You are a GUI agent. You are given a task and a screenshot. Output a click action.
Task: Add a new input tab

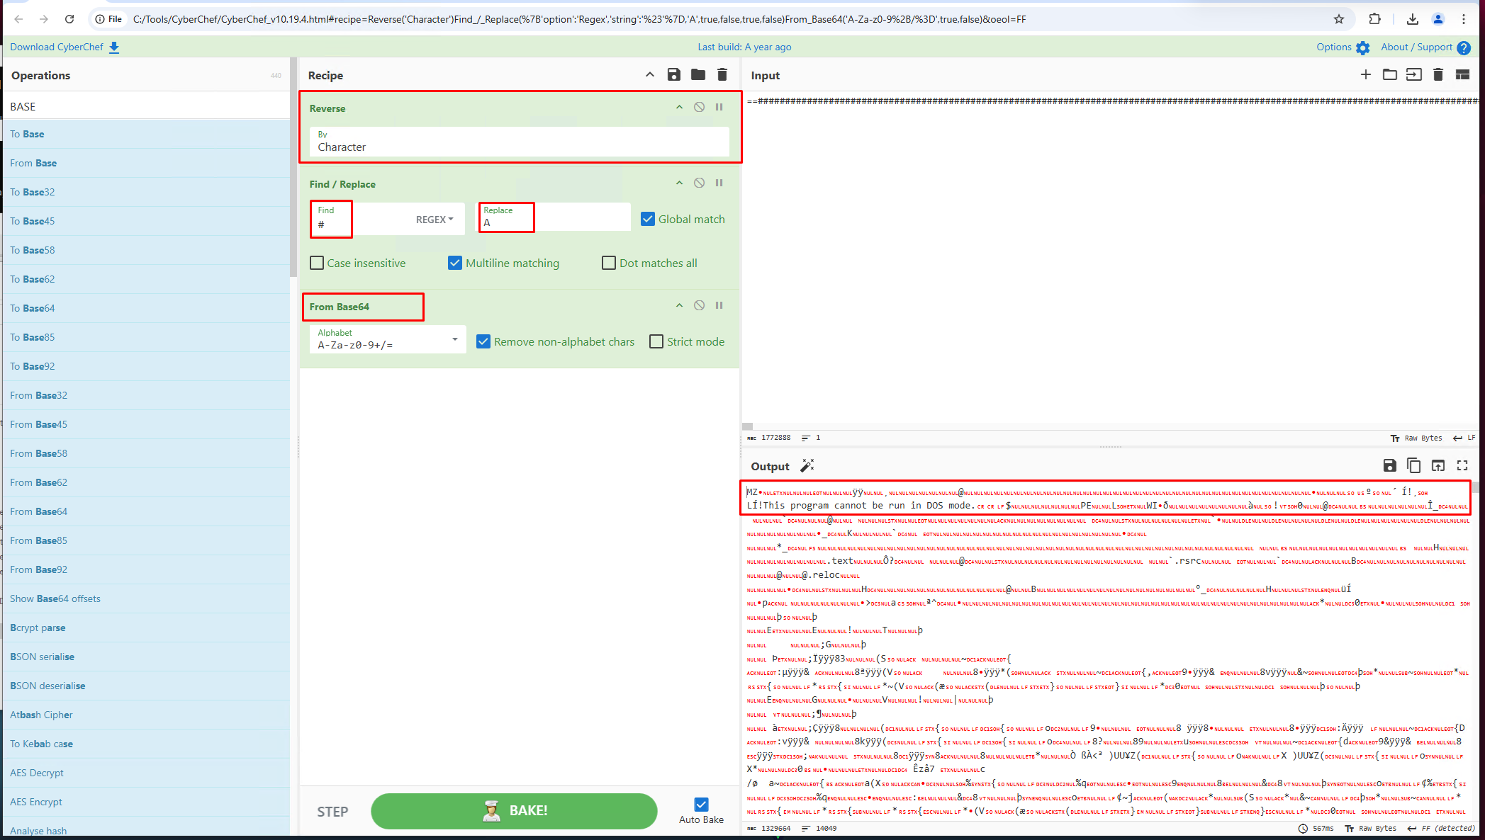point(1366,74)
